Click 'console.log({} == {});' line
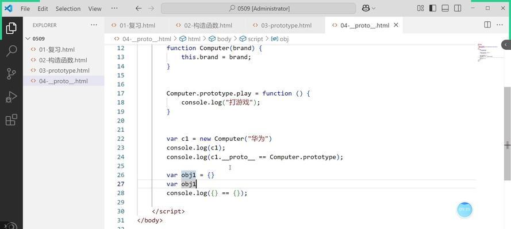Viewport: 511px width, 229px height. 207,194
